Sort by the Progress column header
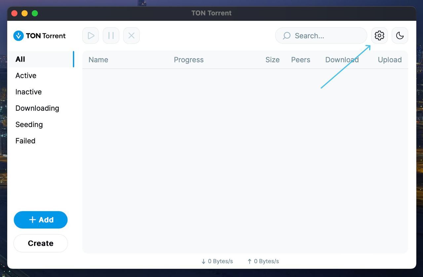Image resolution: width=423 pixels, height=277 pixels. [188, 60]
